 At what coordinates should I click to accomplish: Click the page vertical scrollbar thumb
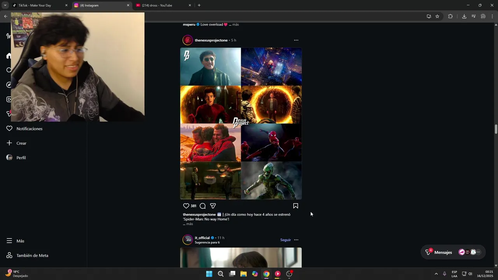(496, 129)
